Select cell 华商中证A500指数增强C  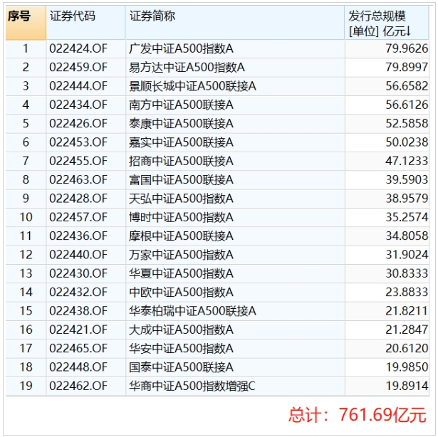[x=235, y=386]
